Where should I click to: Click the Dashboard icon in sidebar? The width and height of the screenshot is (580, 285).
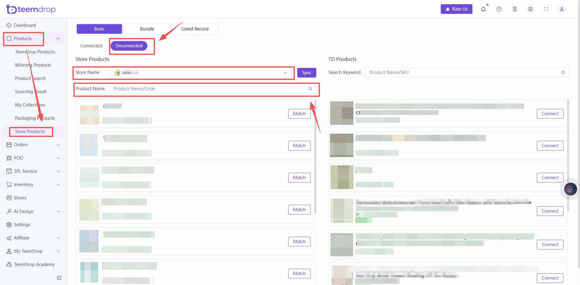pyautogui.click(x=9, y=25)
